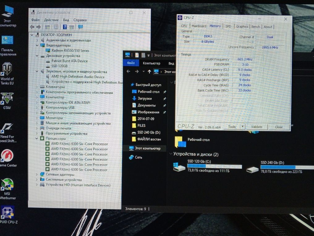Image resolution: width=314 pixels, height=236 pixels.
Task: Expand the Мониторы node
Action: (x=37, y=118)
